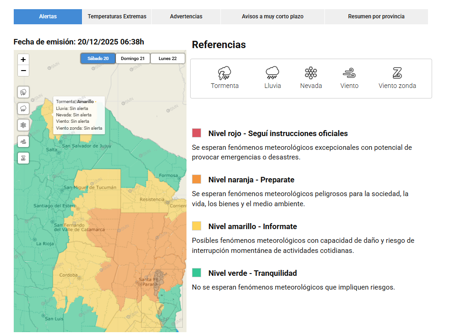Viewport: 466px width, 334px height.
Task: Click the Tormenta icon in Referencias
Action: 225,73
